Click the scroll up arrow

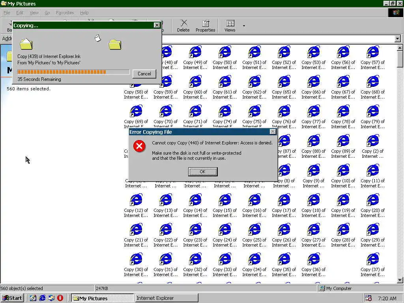[x=400, y=48]
